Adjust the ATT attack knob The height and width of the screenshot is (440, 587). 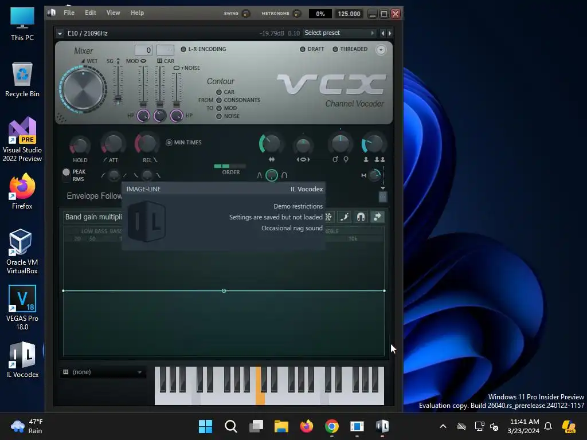click(x=113, y=144)
